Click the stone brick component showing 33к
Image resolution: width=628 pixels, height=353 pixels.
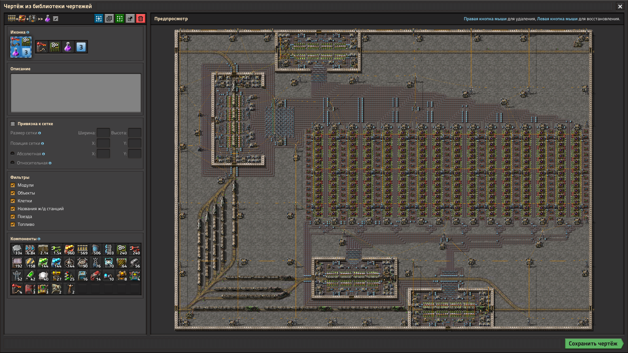tap(17, 250)
